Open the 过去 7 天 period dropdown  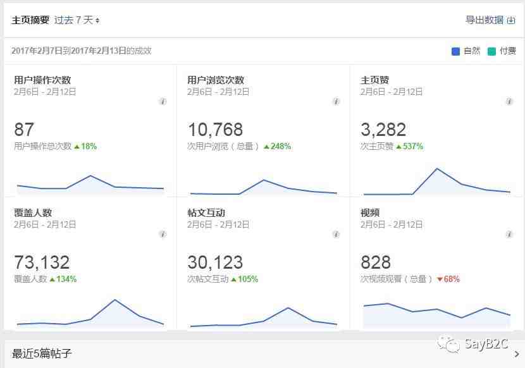tap(77, 20)
